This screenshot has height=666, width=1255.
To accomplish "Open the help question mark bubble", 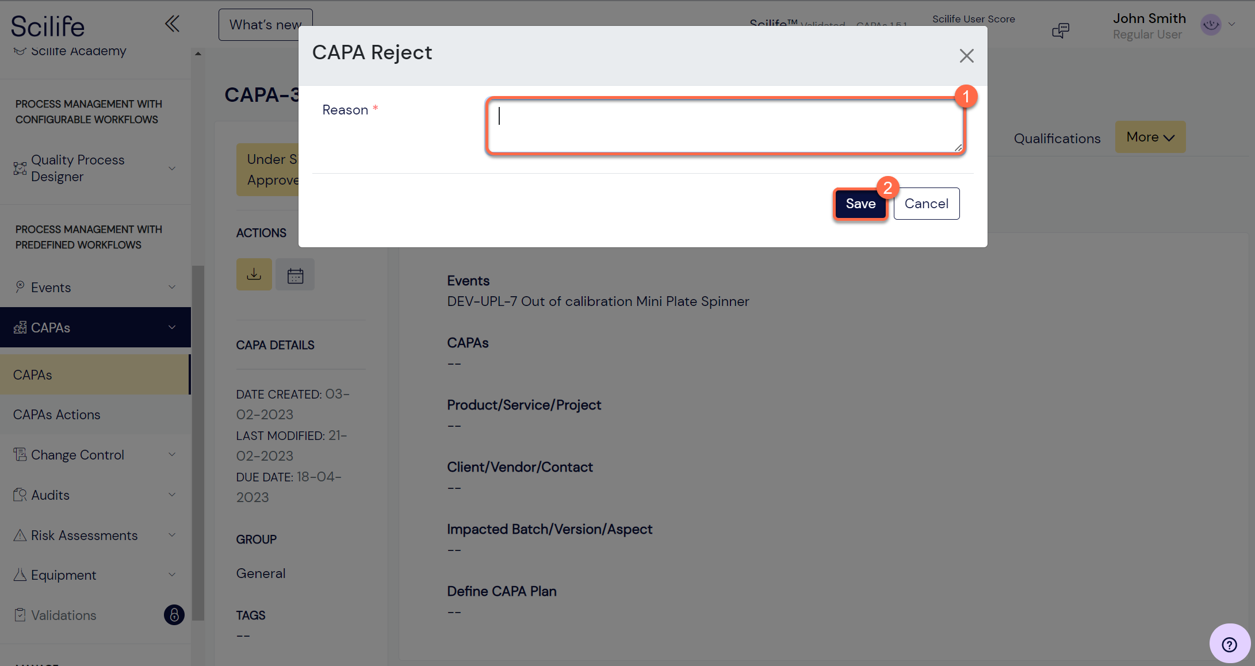I will pyautogui.click(x=1230, y=644).
